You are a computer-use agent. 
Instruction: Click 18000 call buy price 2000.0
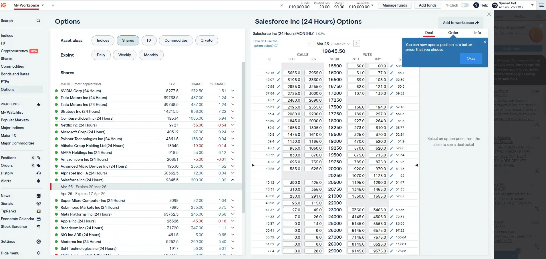(x=314, y=121)
